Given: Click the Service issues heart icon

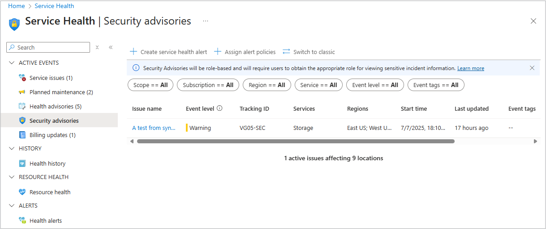Looking at the screenshot, I should pos(22,78).
